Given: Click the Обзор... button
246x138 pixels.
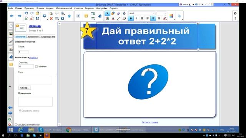Looking at the screenshot, I should [x=25, y=88].
